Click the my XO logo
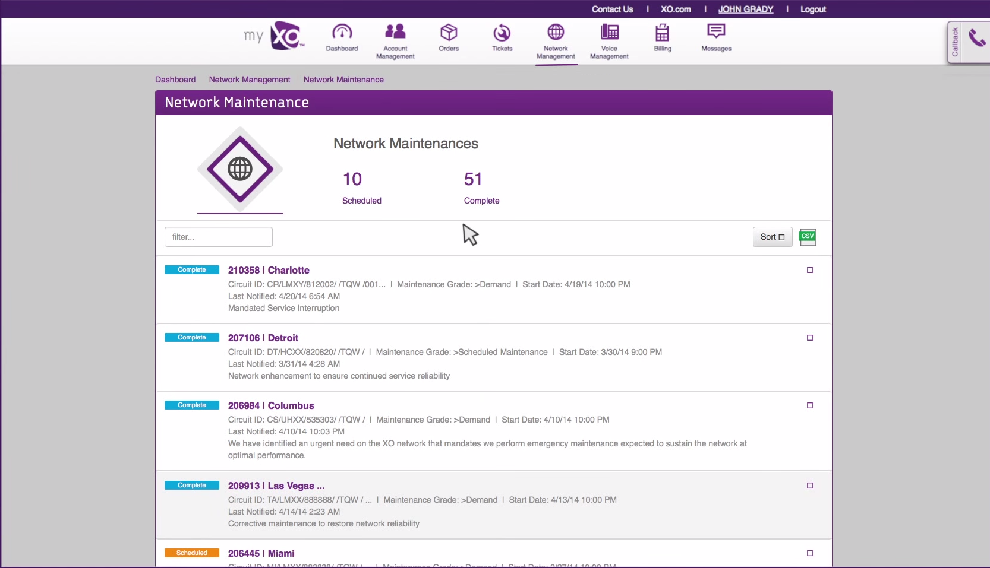 click(x=274, y=36)
